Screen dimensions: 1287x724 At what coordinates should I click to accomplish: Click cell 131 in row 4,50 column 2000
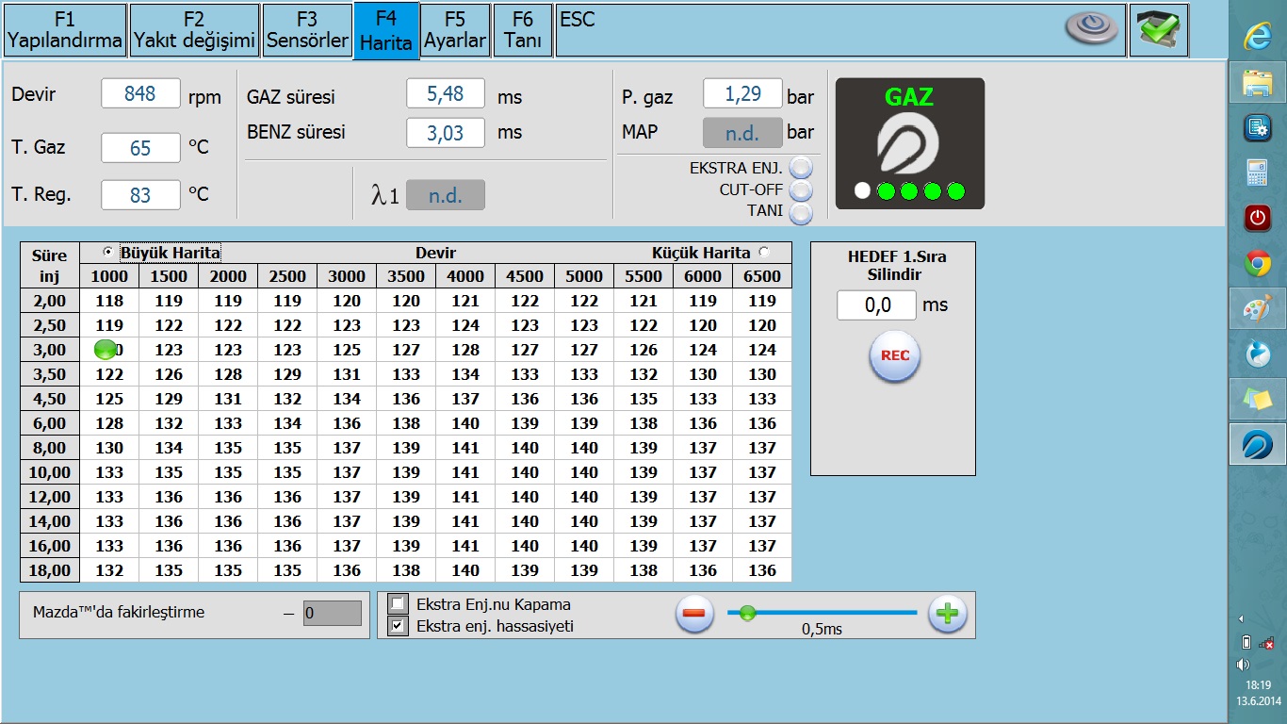point(228,399)
